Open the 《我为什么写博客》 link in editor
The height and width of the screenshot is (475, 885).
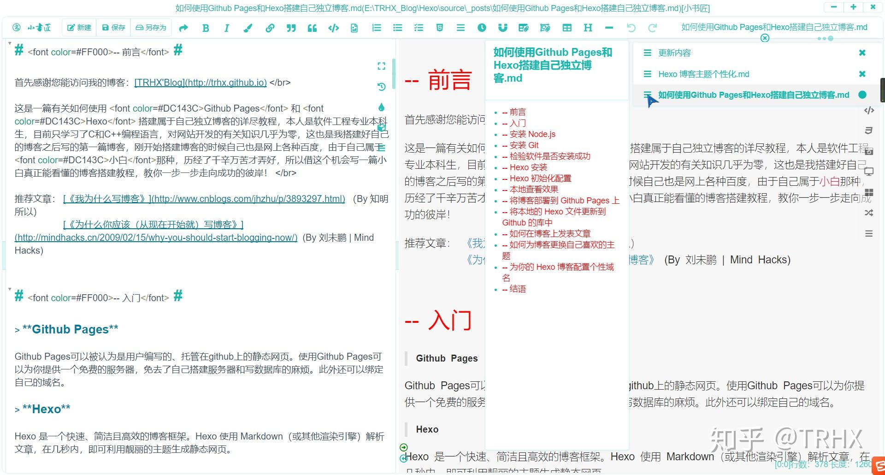(204, 199)
